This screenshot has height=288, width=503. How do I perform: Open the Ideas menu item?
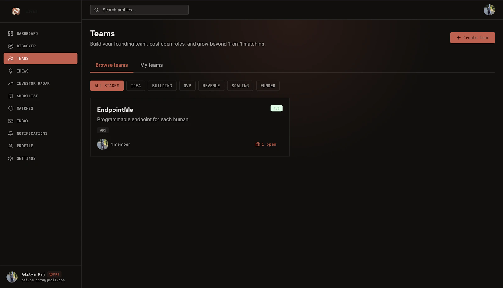[41, 71]
